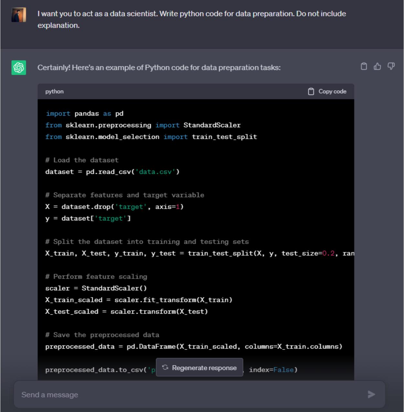
Task: Give the response a thumbs up
Action: click(x=377, y=66)
